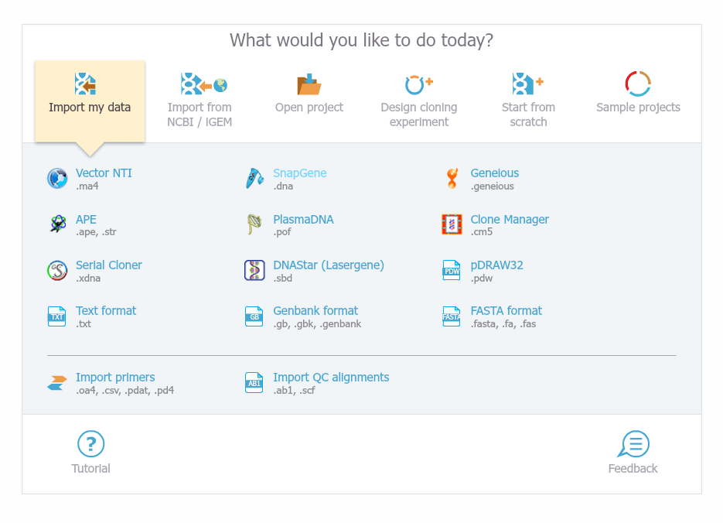The width and height of the screenshot is (723, 523).
Task: Click the Serial Cloner icon
Action: (x=57, y=271)
